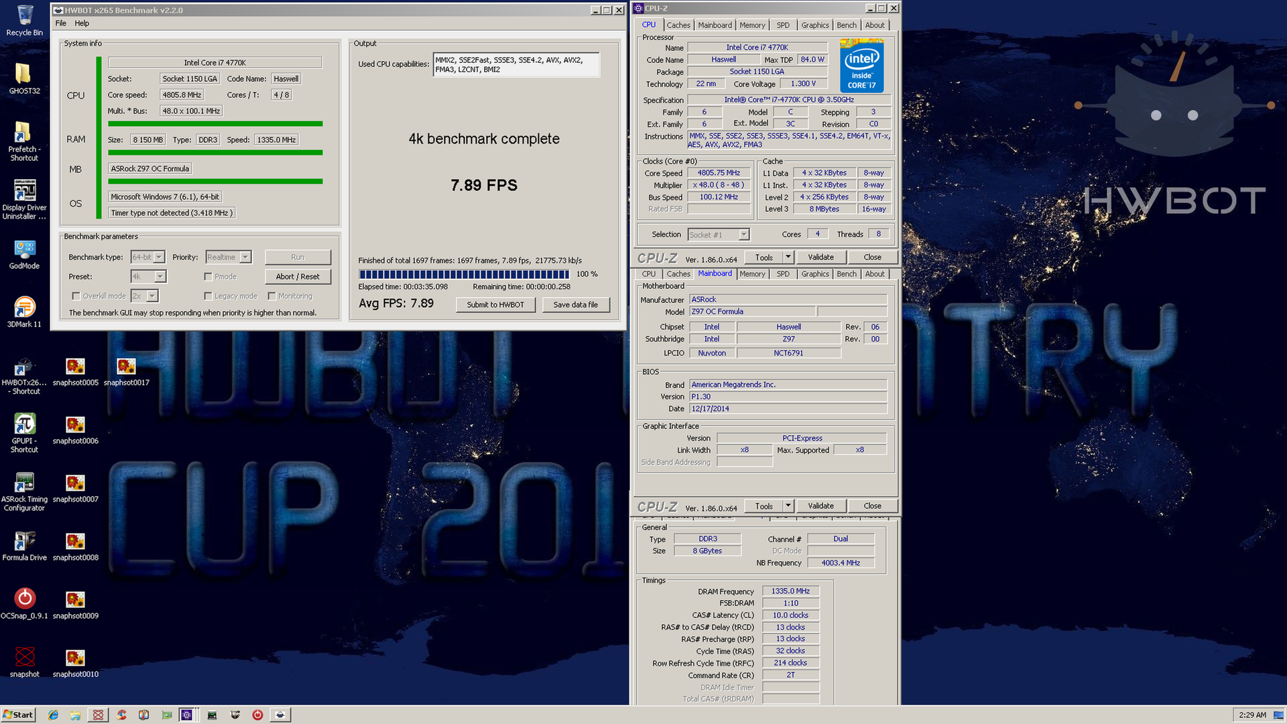This screenshot has height=724, width=1287.
Task: Click Close in Mainboard CPU-Z window
Action: 872,506
